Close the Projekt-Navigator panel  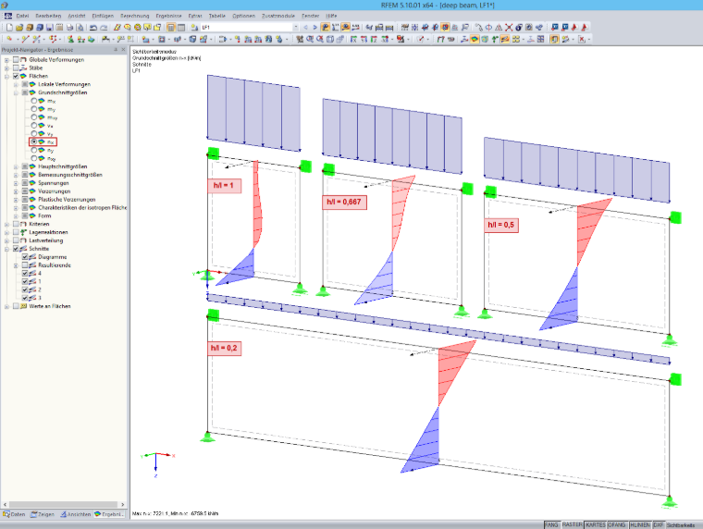click(x=123, y=50)
